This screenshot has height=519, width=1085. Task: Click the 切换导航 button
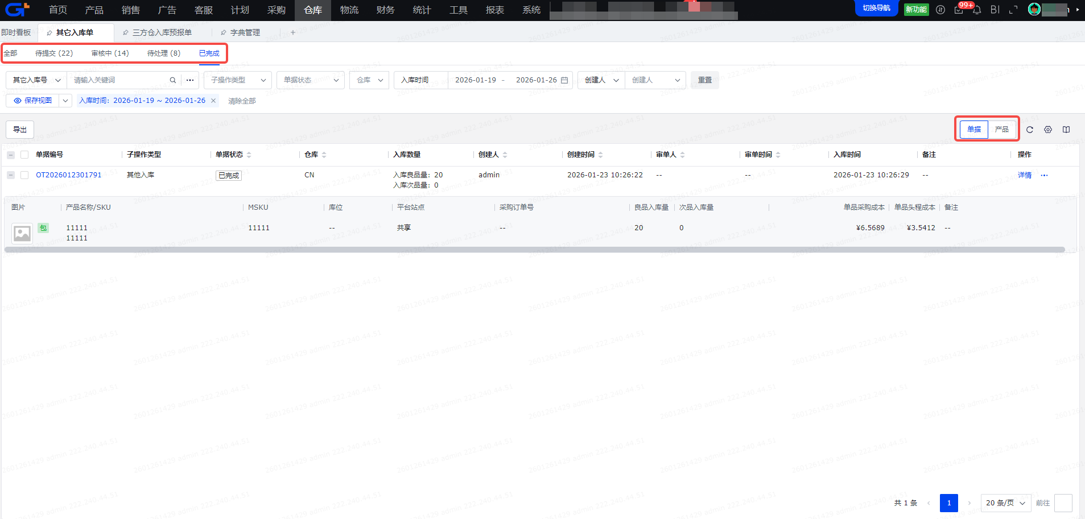[x=877, y=9]
